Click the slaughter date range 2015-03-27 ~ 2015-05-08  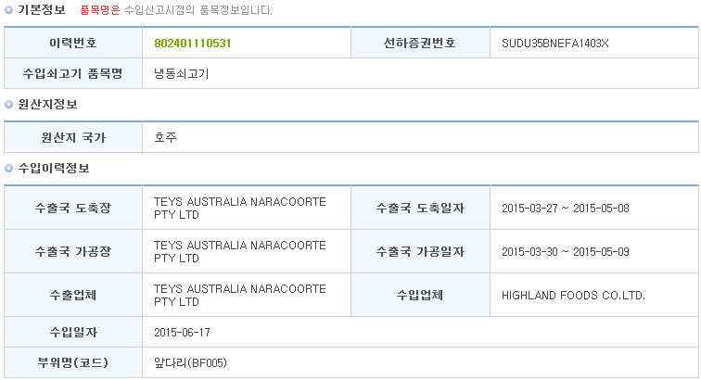[x=566, y=209]
